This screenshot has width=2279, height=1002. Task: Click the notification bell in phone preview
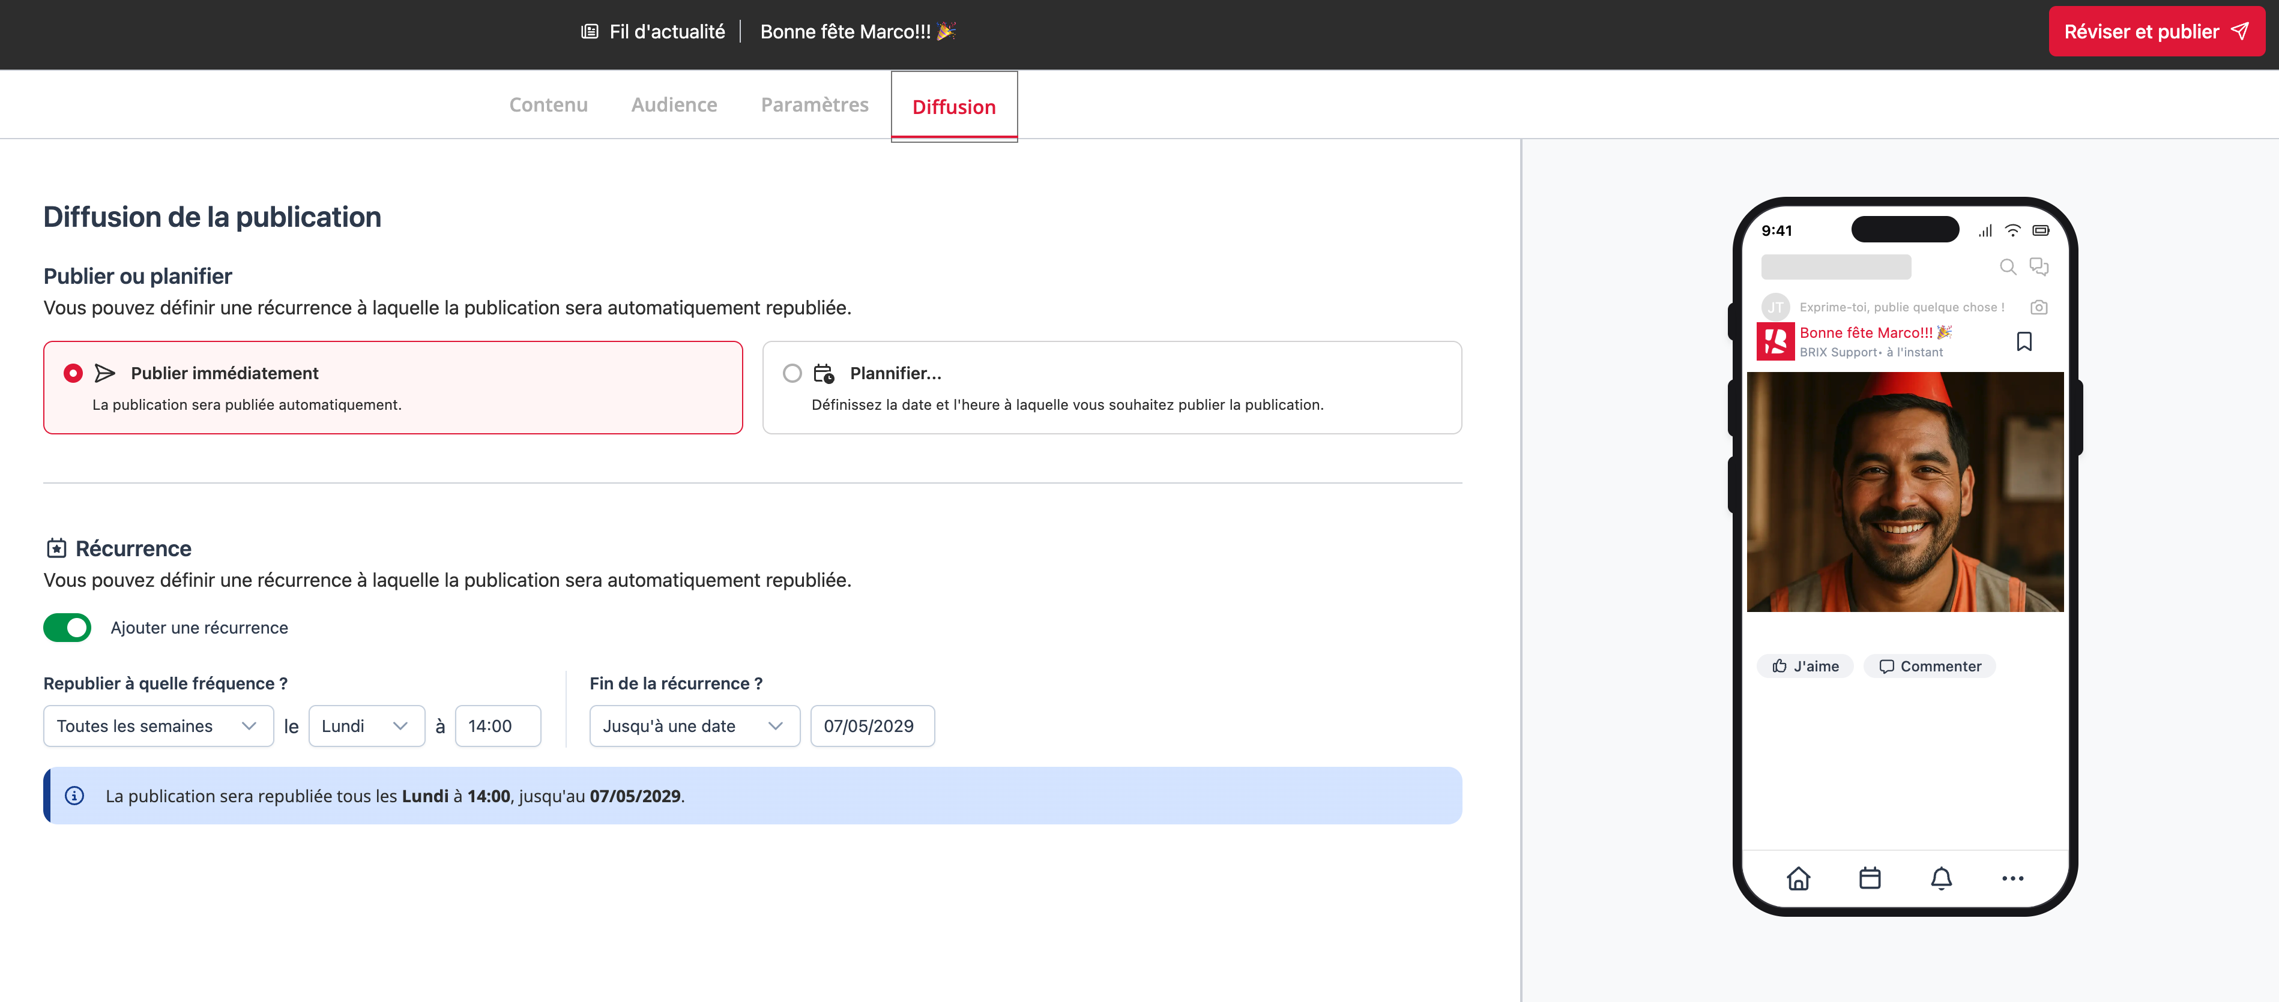coord(1941,878)
